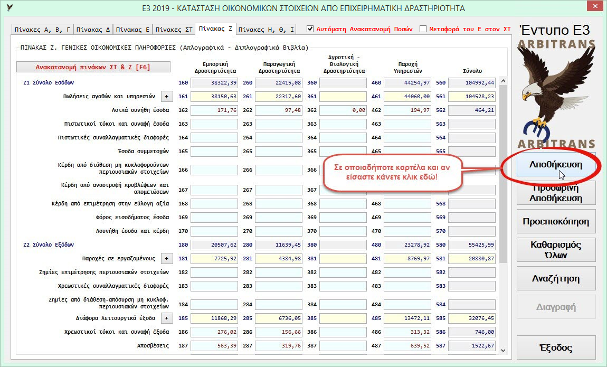
Task: Switch to the Πίνακας Δ tab
Action: pyautogui.click(x=93, y=30)
